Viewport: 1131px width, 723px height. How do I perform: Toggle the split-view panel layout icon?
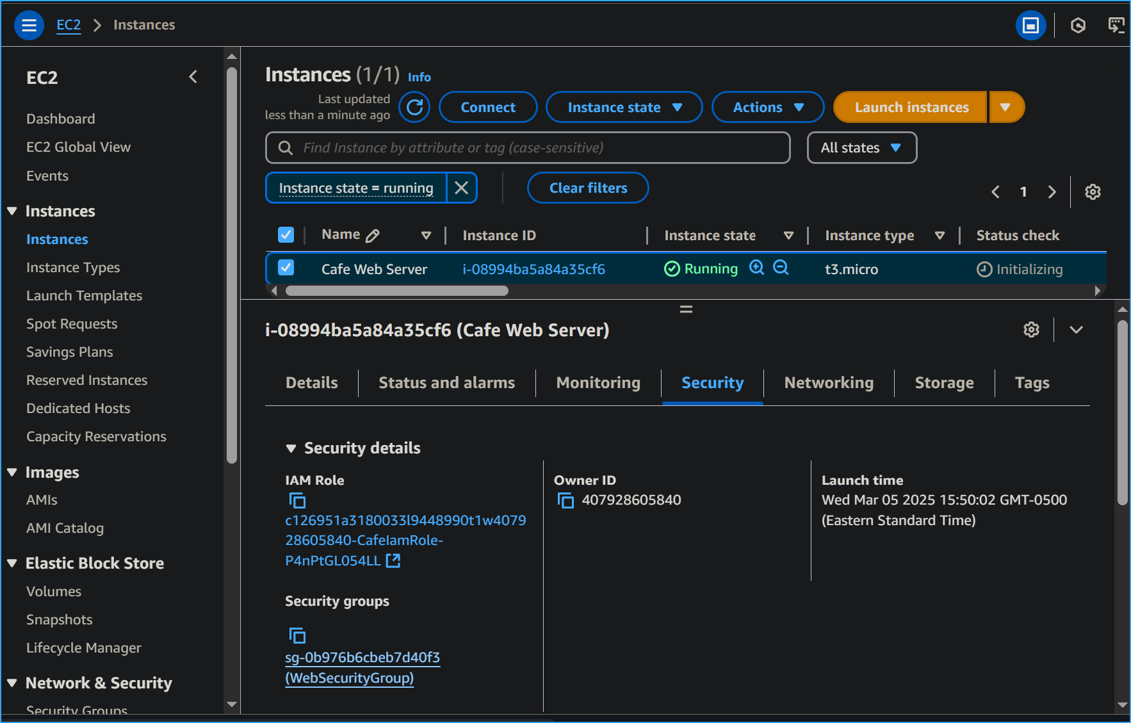coord(1030,26)
